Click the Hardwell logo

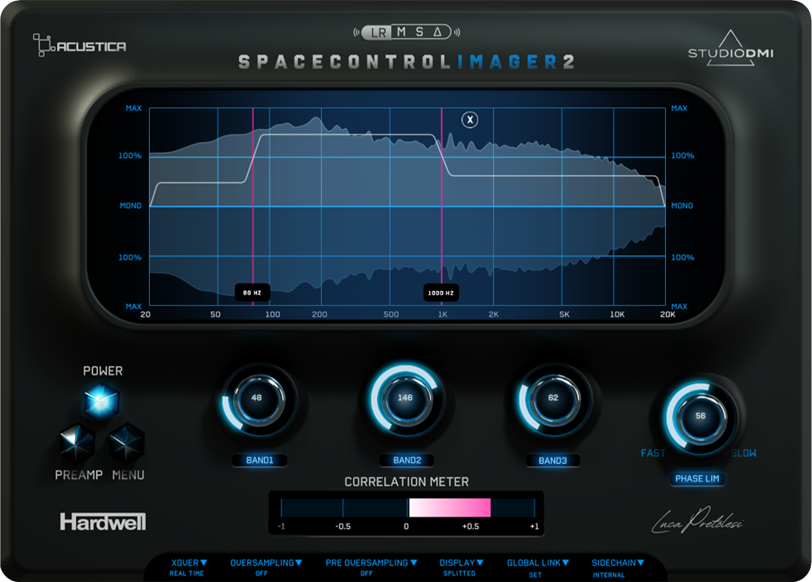(103, 522)
